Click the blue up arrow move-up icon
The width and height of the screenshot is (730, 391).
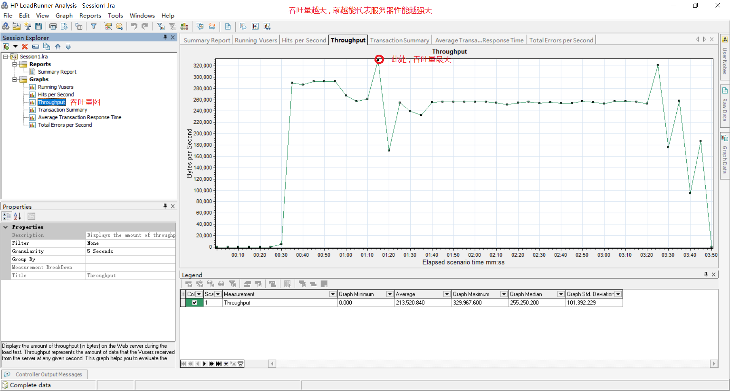tap(58, 47)
